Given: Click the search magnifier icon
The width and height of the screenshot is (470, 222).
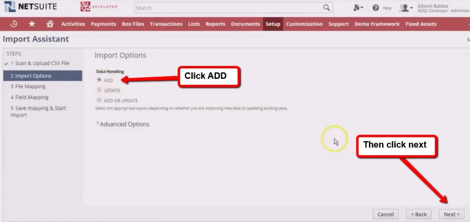Looking at the screenshot, I should [326, 8].
